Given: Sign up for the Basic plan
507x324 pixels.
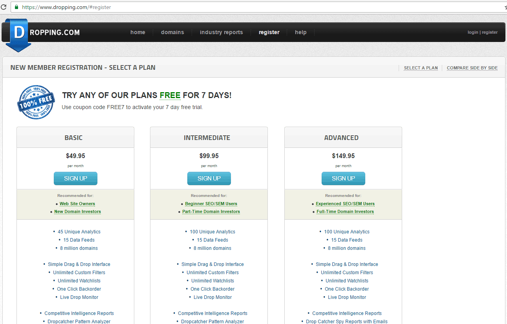Looking at the screenshot, I should click(75, 178).
